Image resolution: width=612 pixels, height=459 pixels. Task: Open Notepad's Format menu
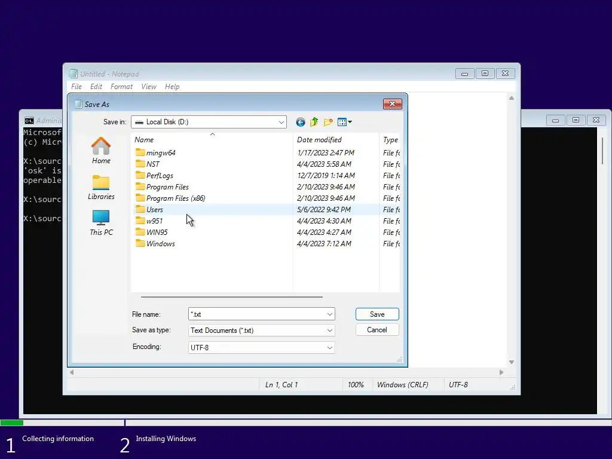click(x=121, y=87)
